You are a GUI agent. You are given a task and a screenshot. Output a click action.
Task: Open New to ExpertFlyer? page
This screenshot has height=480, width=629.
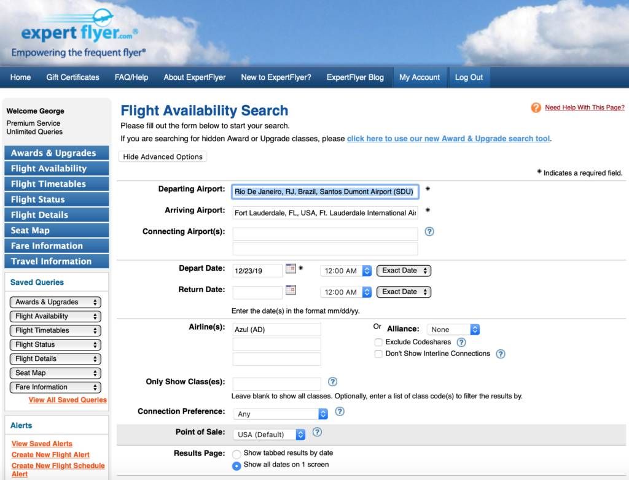(276, 77)
